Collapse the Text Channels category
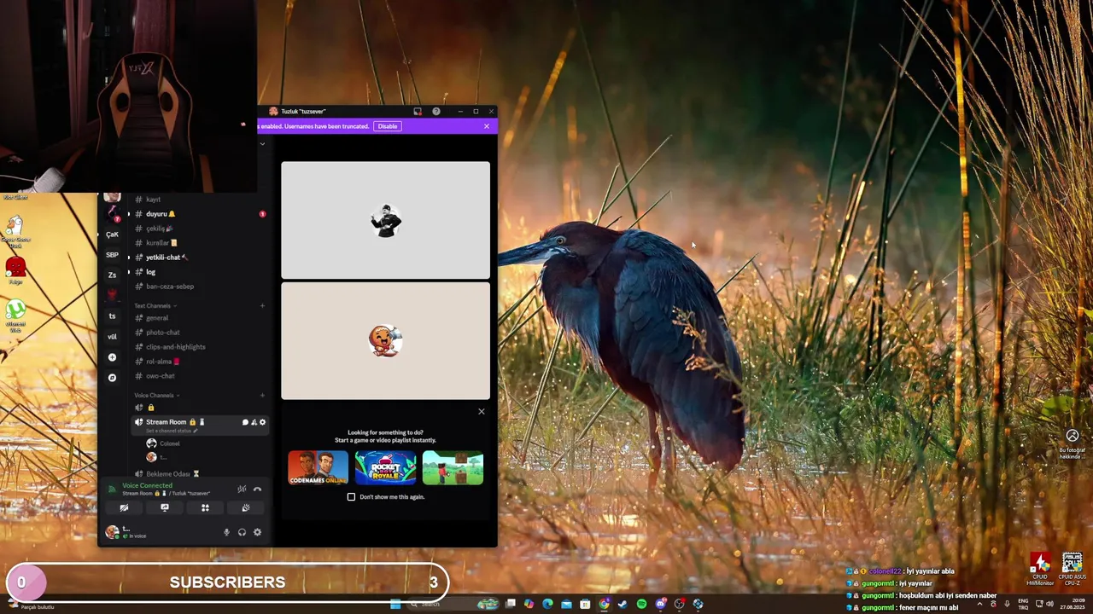Viewport: 1093px width, 614px height. (155, 306)
